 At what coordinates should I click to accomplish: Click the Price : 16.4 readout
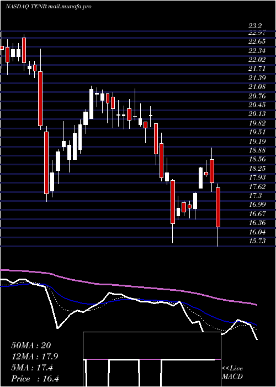point(35,379)
